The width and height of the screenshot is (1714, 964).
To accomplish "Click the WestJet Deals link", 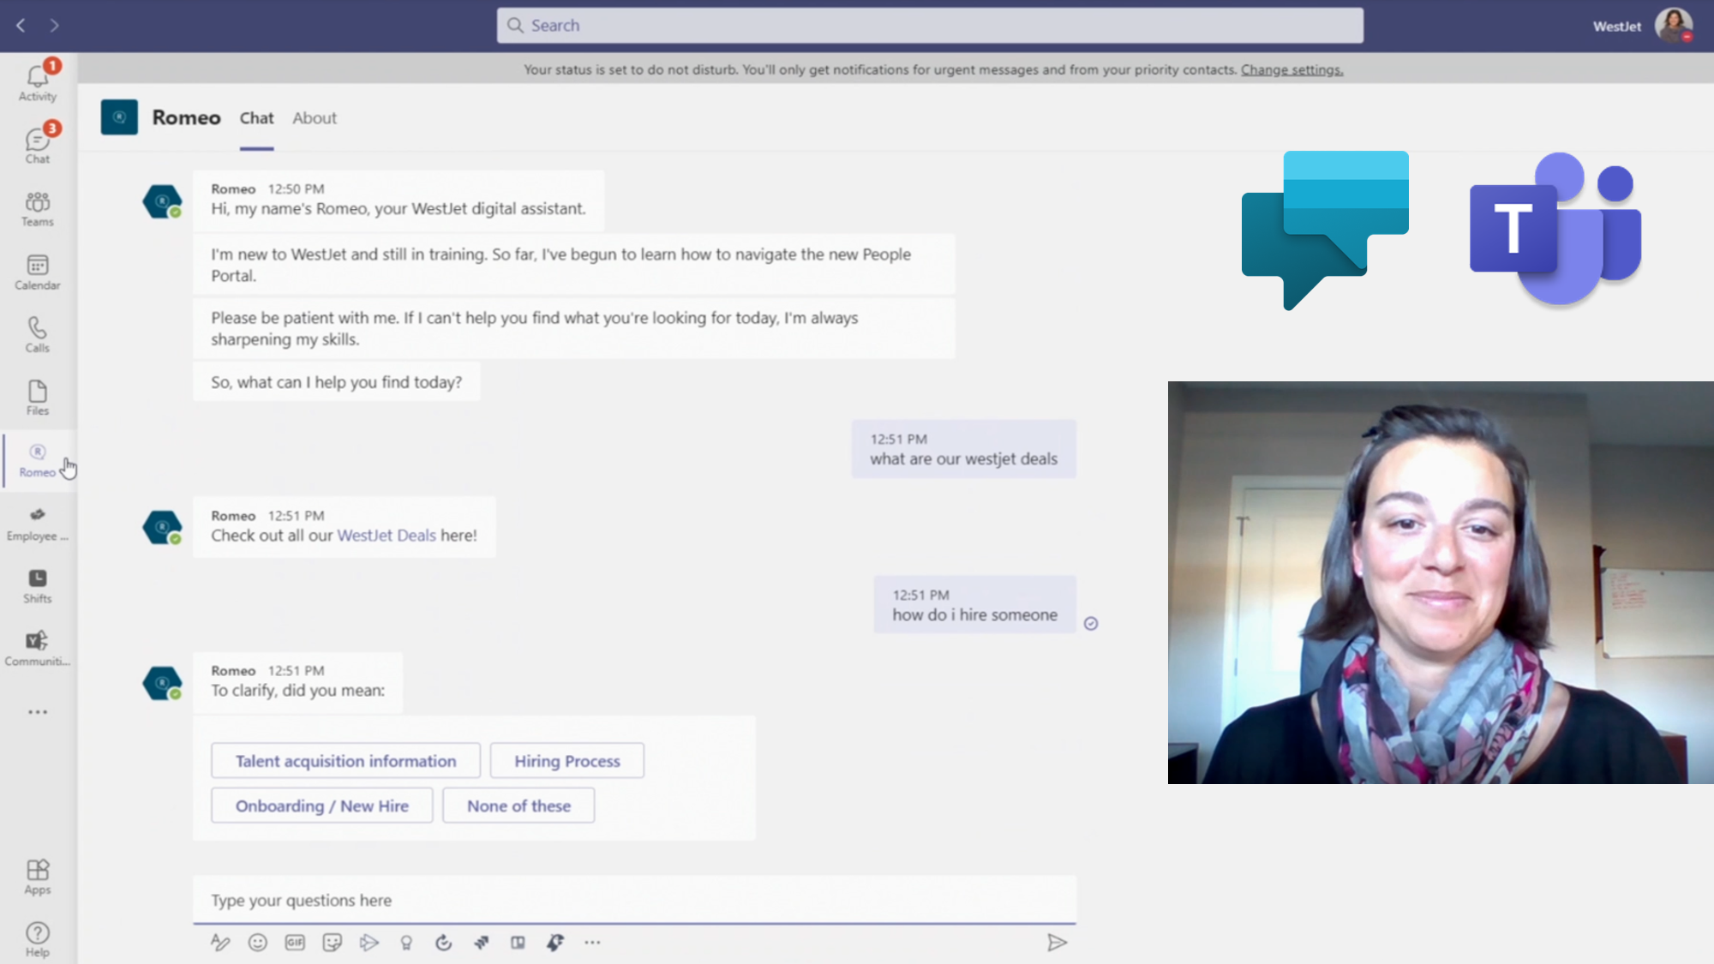I will tap(387, 536).
